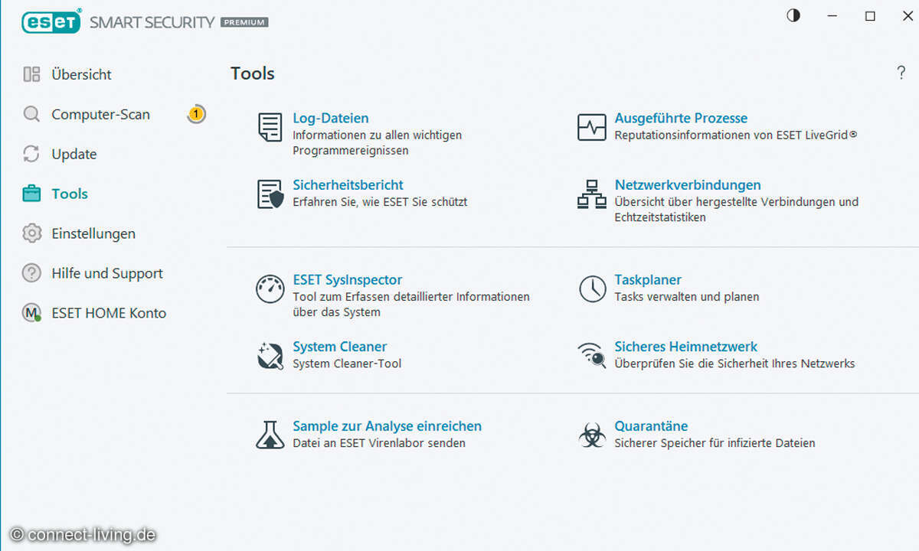Image resolution: width=919 pixels, height=551 pixels.
Task: Click the Netzwerkverbindungen network icon
Action: (591, 194)
